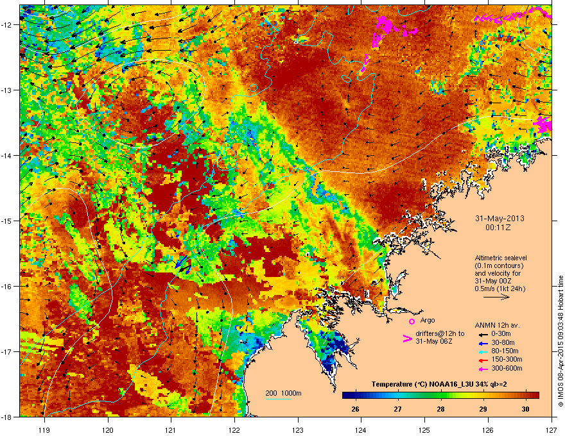Click the red arrow beside 150-300m
The width and height of the screenshot is (565, 436).
(x=482, y=360)
